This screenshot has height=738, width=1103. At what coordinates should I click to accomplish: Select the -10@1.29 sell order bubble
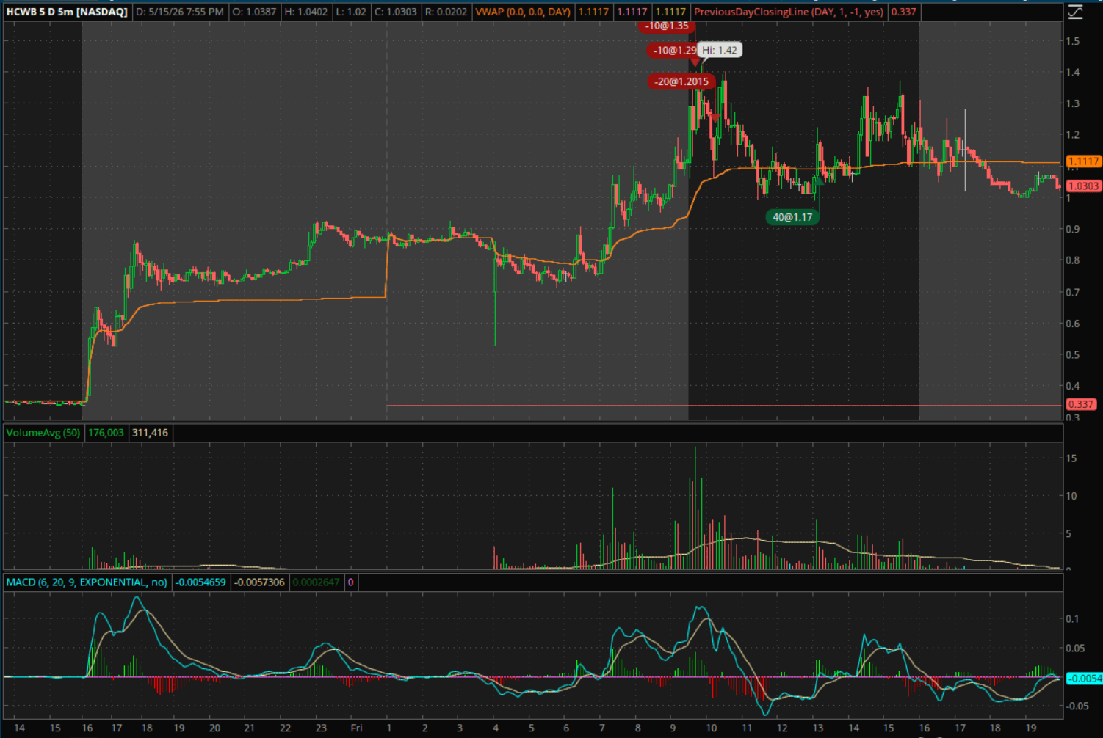click(x=672, y=50)
